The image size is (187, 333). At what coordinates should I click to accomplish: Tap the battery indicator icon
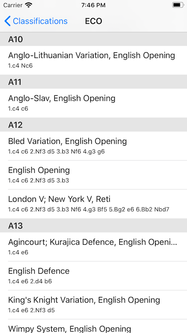tap(178, 5)
